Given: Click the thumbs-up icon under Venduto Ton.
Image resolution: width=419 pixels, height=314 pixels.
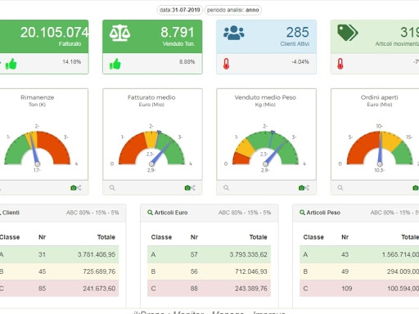Looking at the screenshot, I should pos(115,65).
